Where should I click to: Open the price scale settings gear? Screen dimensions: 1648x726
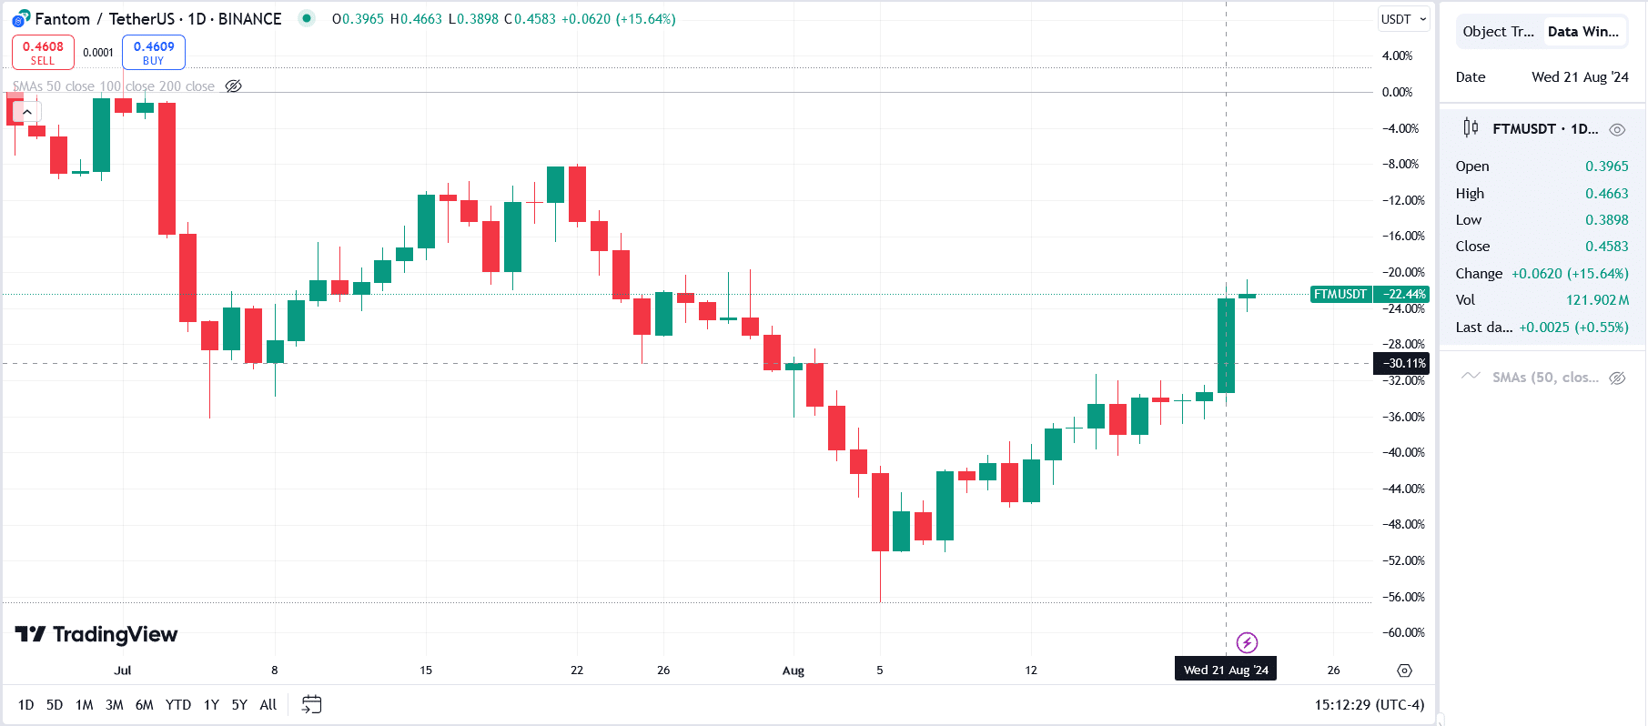pos(1404,671)
